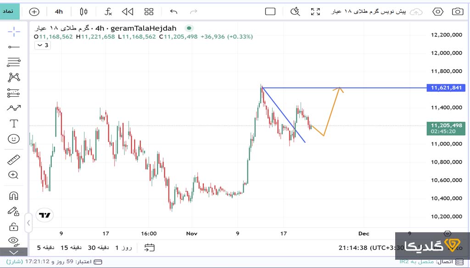
Task: Select the ruler measure tool
Action: pyautogui.click(x=14, y=160)
